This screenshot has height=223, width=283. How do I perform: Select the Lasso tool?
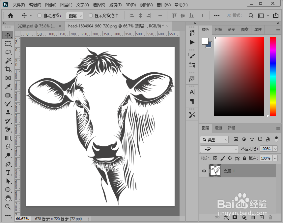pyautogui.click(x=8, y=52)
